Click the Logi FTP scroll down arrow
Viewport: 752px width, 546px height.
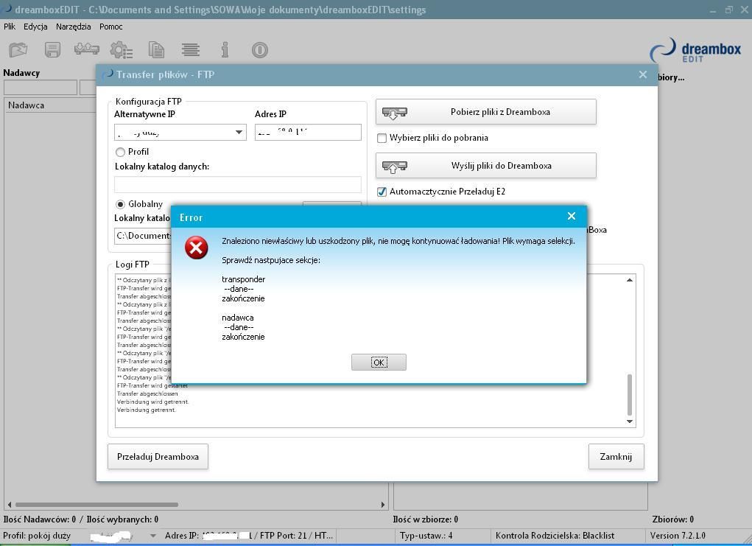[630, 421]
